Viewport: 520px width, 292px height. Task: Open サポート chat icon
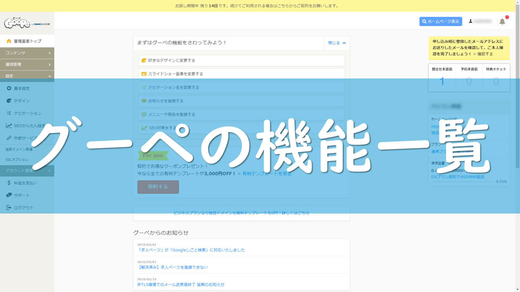click(9, 195)
